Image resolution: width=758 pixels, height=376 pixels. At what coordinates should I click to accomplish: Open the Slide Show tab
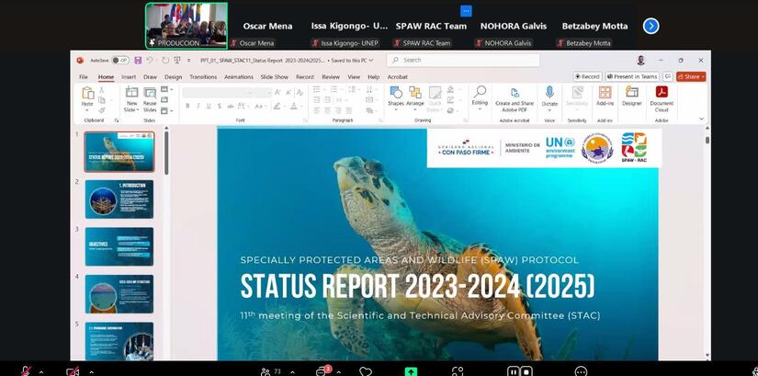click(x=274, y=77)
